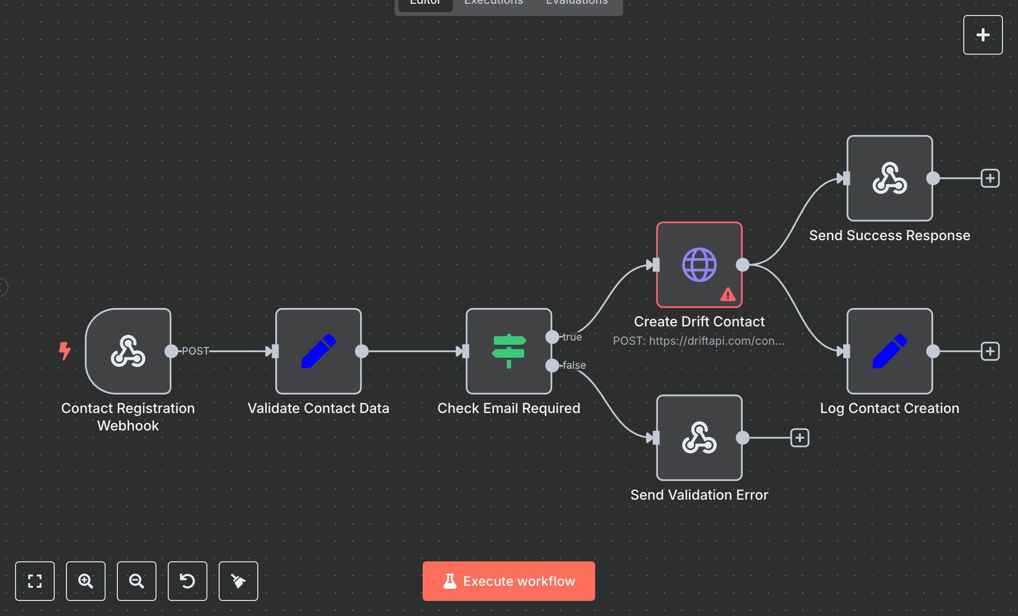Select the Check Email Required switch node

click(509, 351)
